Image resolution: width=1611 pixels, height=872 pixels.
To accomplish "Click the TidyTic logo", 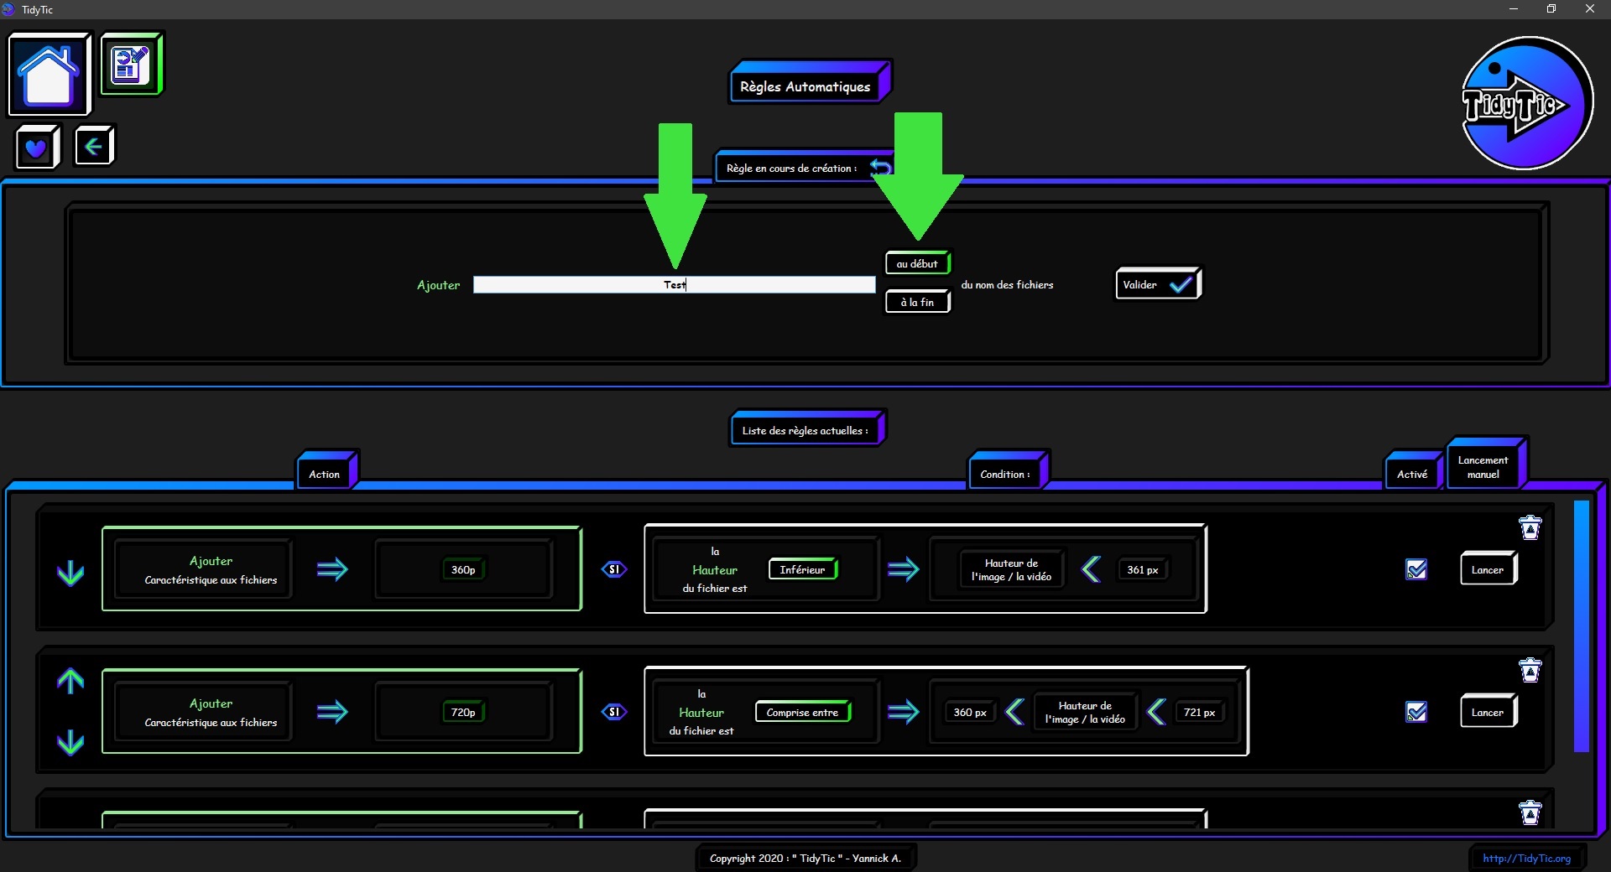I will pos(1526,103).
